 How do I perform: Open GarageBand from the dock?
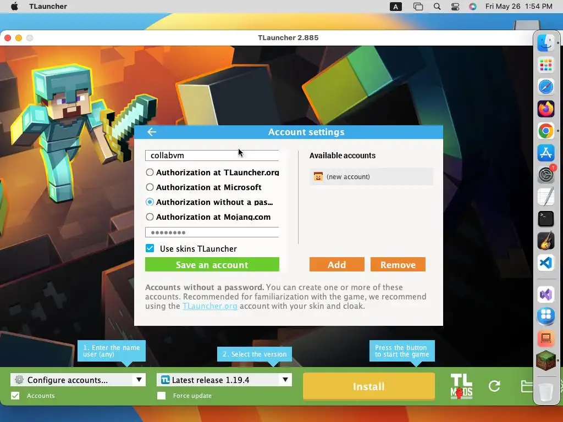coord(546,241)
